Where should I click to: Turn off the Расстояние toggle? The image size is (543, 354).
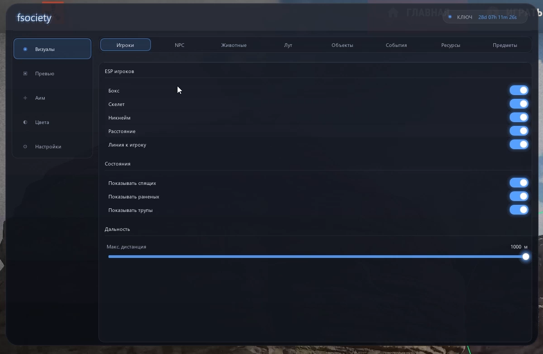coord(519,131)
